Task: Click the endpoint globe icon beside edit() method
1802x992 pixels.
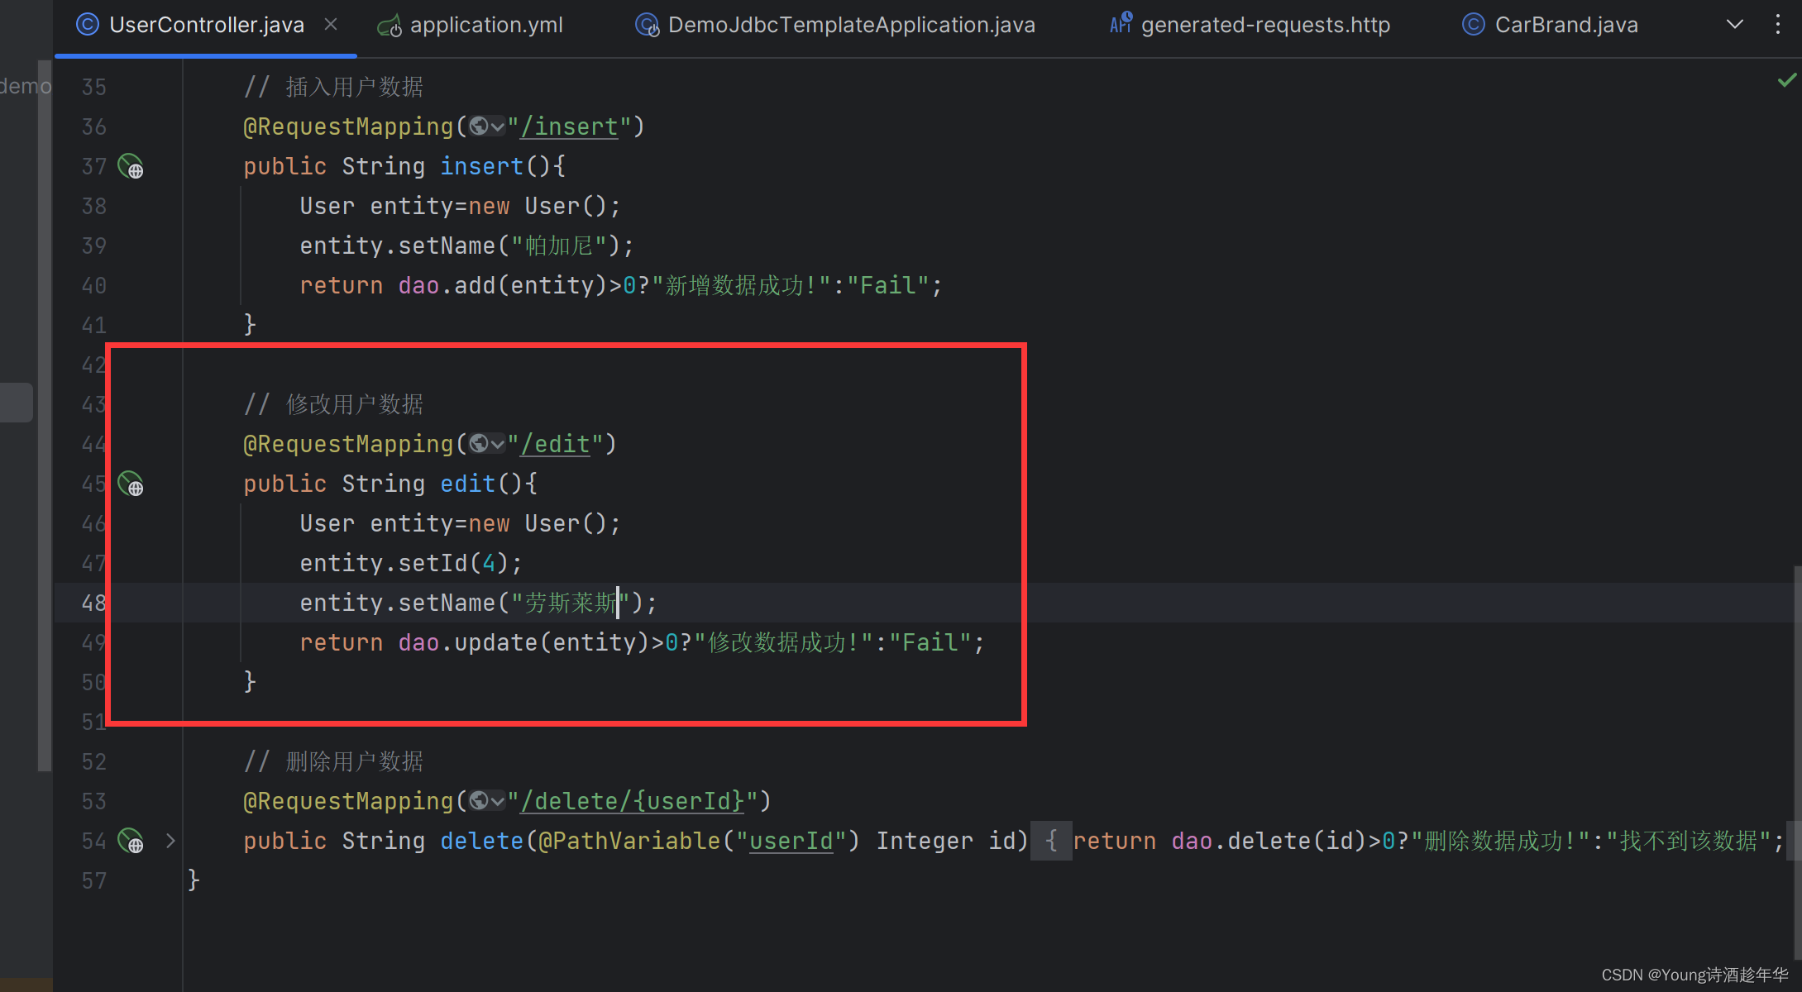Action: tap(131, 484)
